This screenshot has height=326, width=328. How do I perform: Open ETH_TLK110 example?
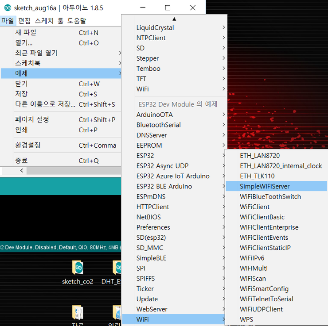point(277,176)
